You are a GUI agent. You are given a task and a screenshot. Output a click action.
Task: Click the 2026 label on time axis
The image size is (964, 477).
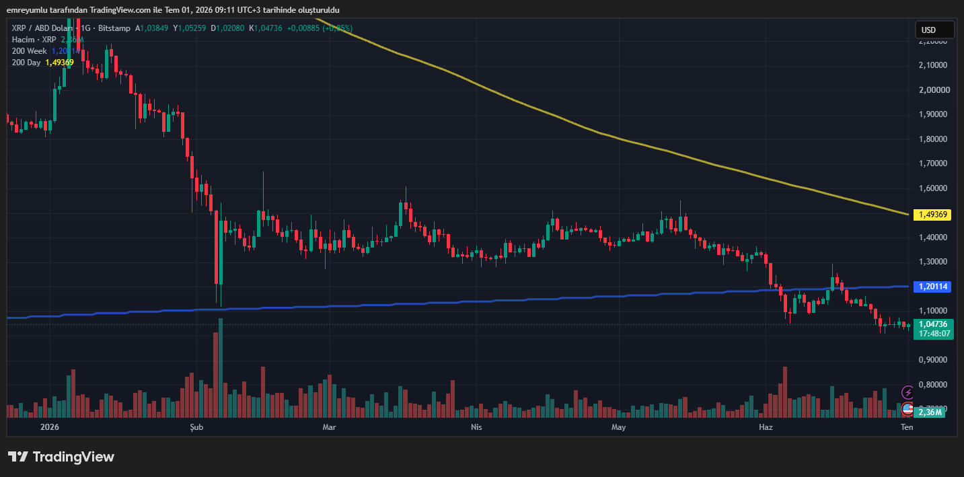(50, 427)
